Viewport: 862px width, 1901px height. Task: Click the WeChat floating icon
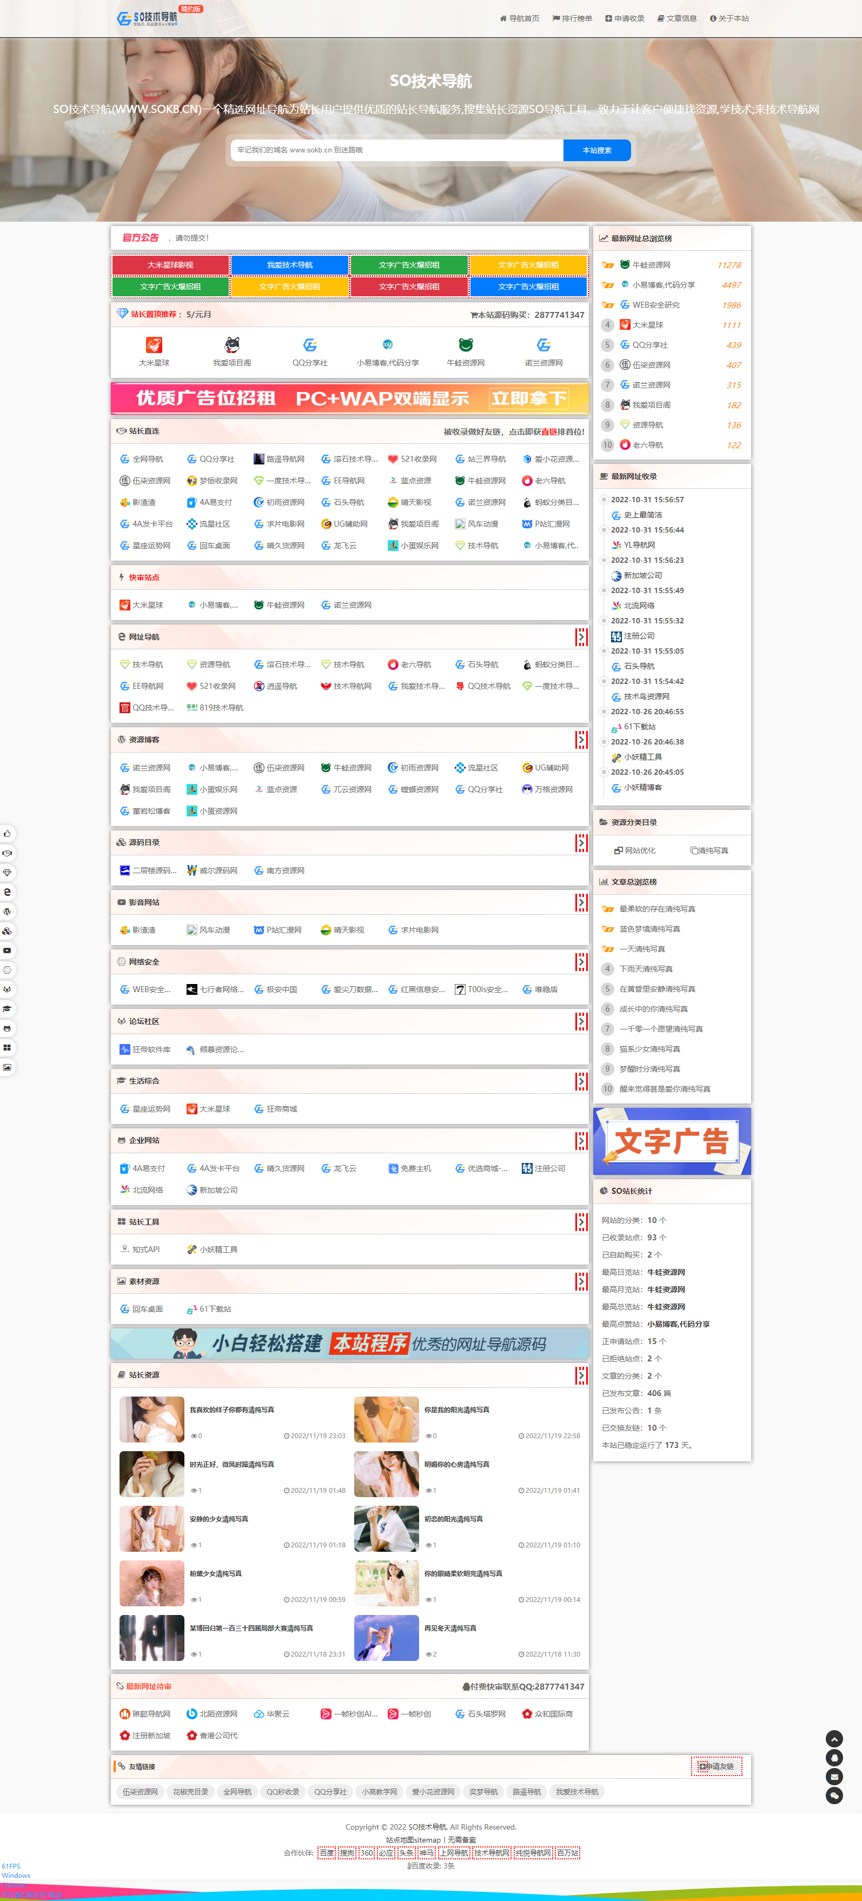pyautogui.click(x=834, y=1796)
